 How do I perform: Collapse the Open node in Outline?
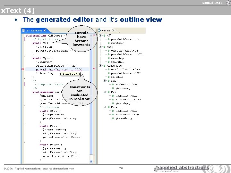tap(100, 47)
